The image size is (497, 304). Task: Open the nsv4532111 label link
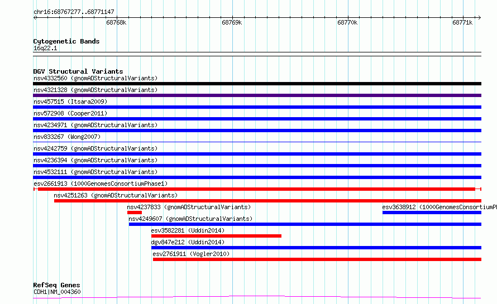coord(95,172)
